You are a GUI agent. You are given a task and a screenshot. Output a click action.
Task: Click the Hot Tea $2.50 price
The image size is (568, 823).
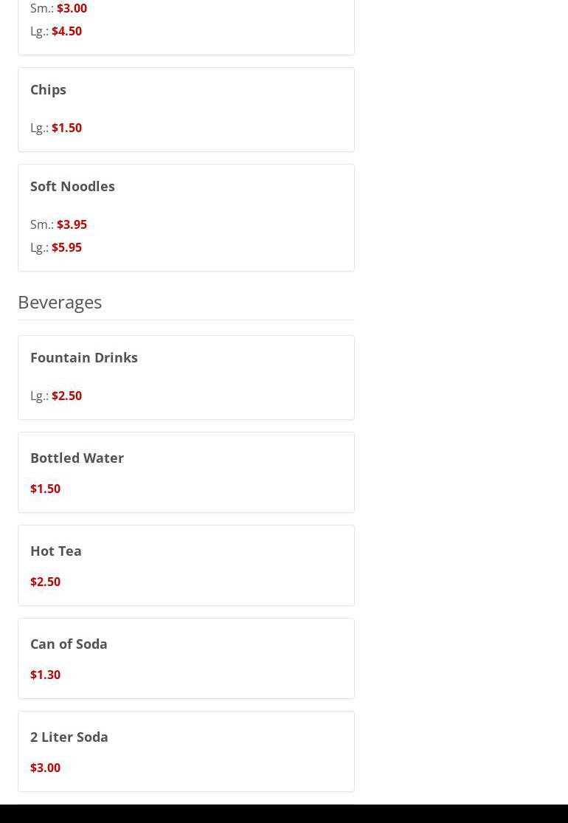point(45,582)
